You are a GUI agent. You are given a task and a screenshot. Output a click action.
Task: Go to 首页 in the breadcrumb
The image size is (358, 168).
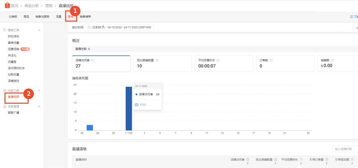point(15,6)
